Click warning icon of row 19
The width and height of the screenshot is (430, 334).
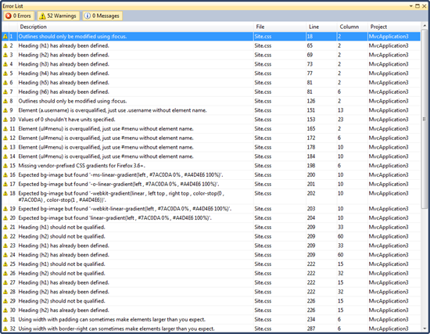5,209
